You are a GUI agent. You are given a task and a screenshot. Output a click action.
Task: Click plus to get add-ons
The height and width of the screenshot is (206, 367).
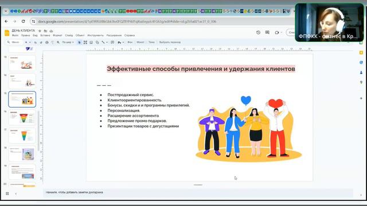pos(361,98)
